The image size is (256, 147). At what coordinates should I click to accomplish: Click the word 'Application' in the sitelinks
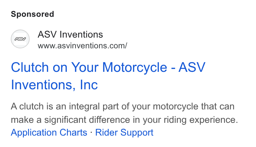(x=34, y=133)
